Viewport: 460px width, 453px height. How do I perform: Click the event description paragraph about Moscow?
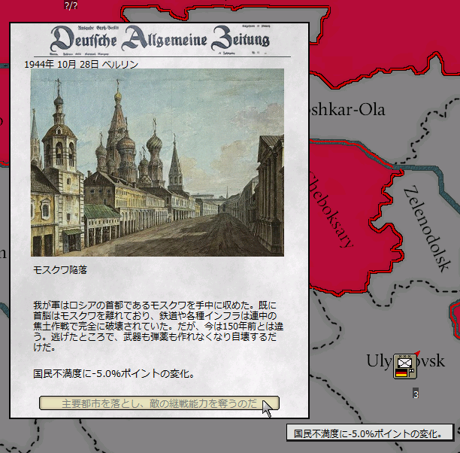tap(158, 327)
